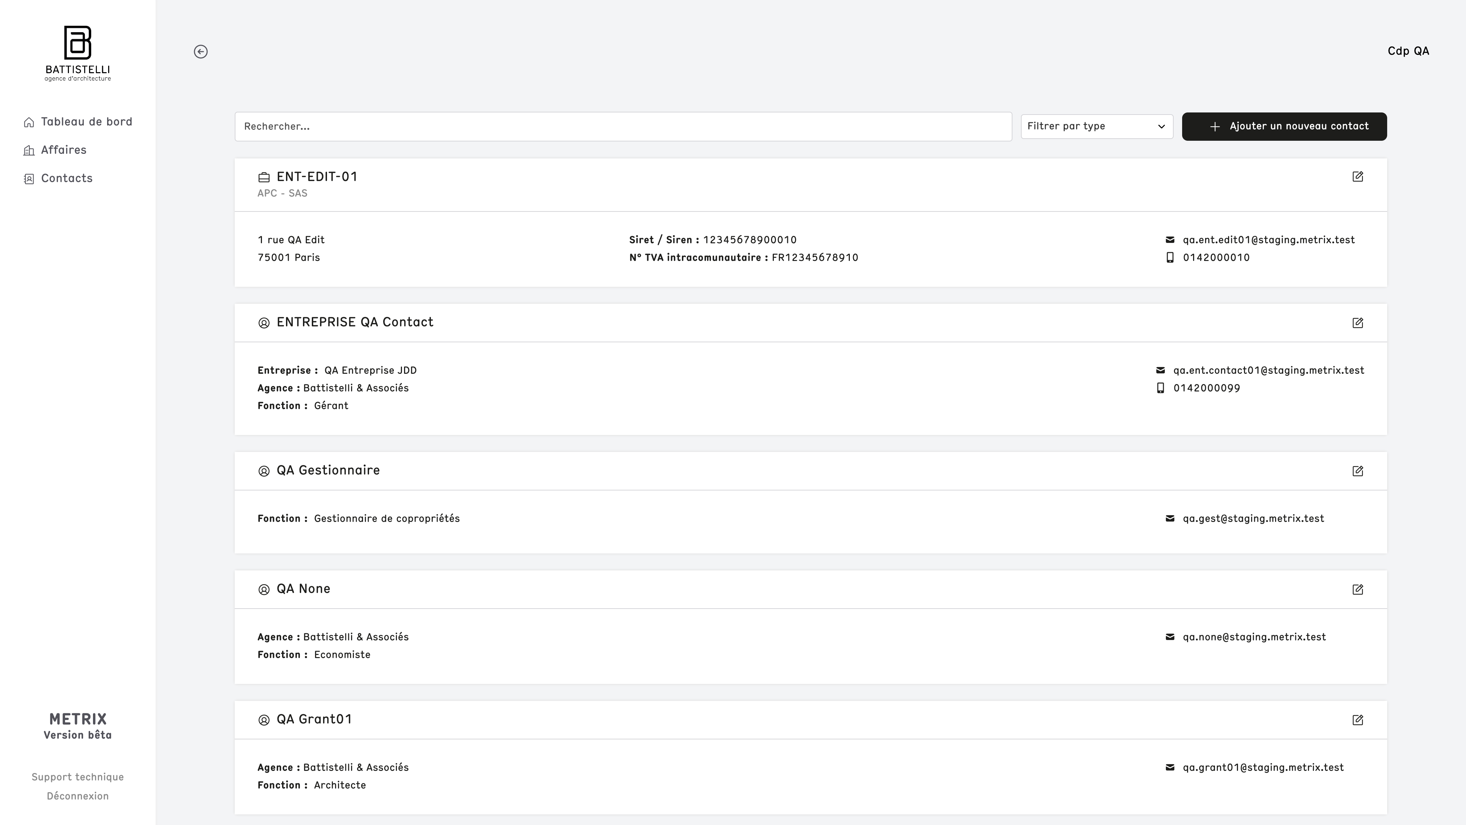Viewport: 1466px width, 825px height.
Task: Click the mail icon for qa.none email
Action: coord(1170,637)
